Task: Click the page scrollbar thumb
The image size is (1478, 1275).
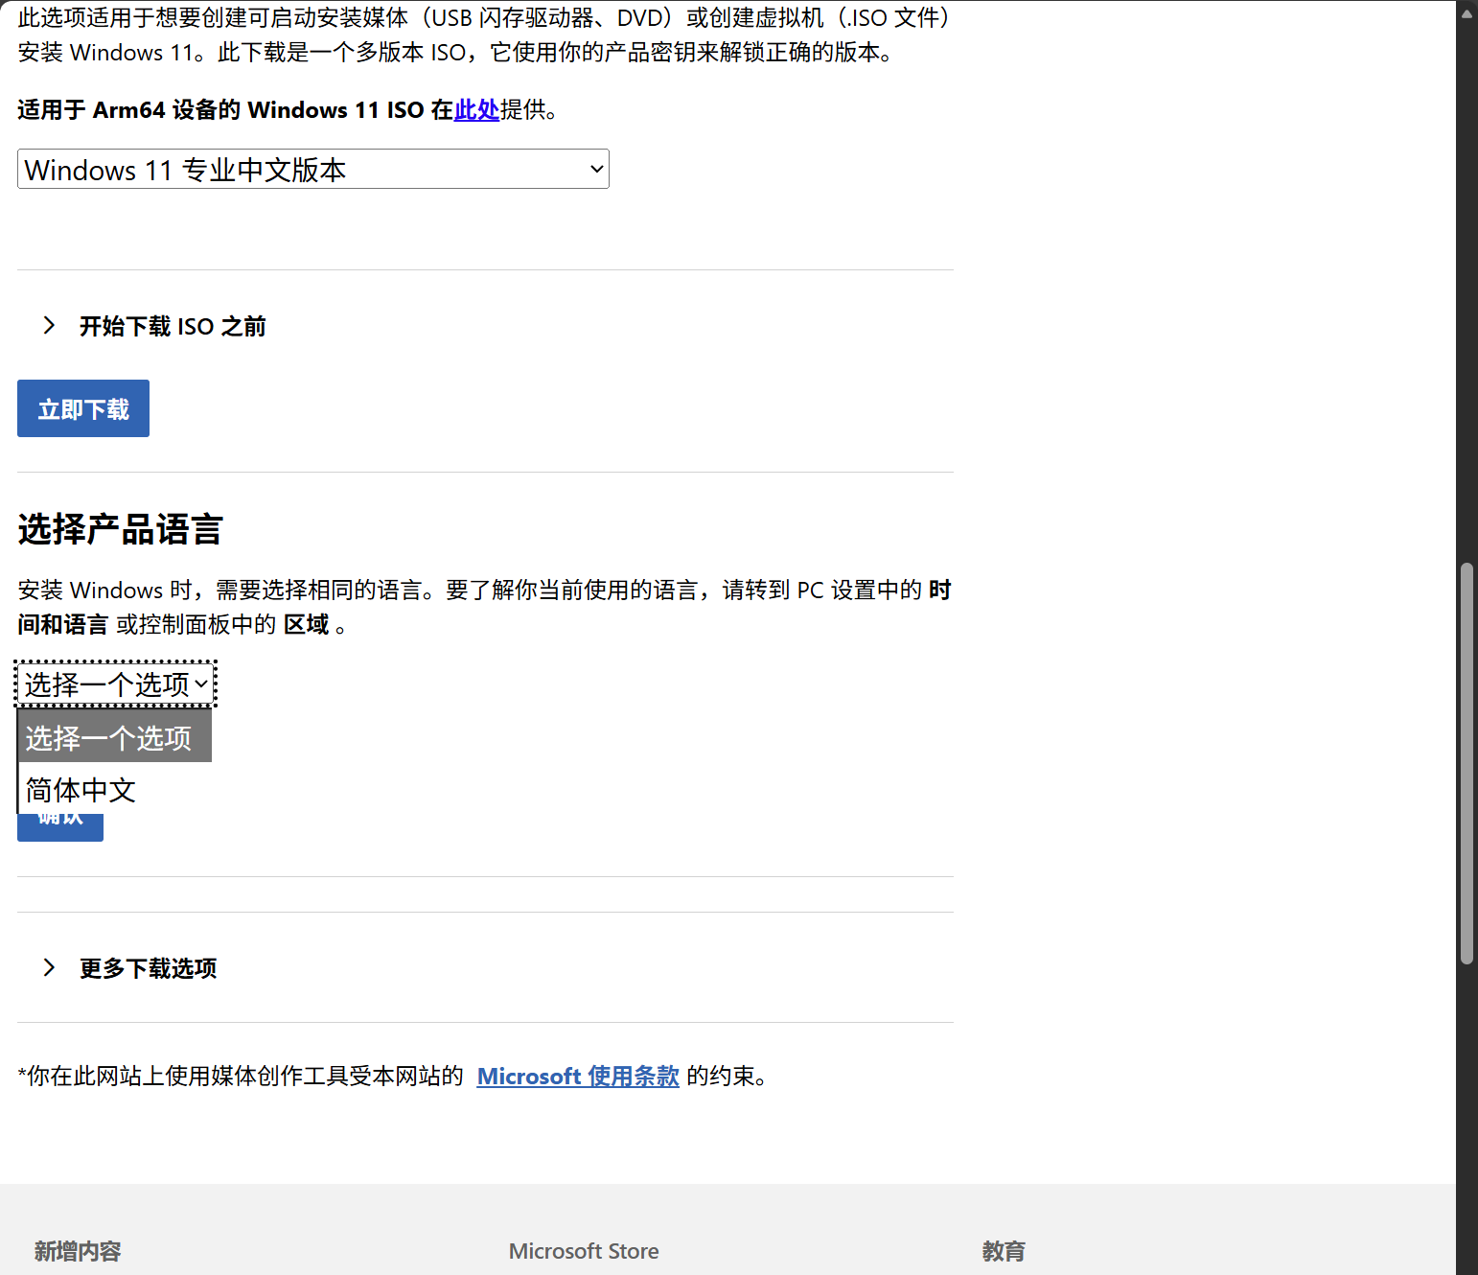Action: pos(1466,763)
